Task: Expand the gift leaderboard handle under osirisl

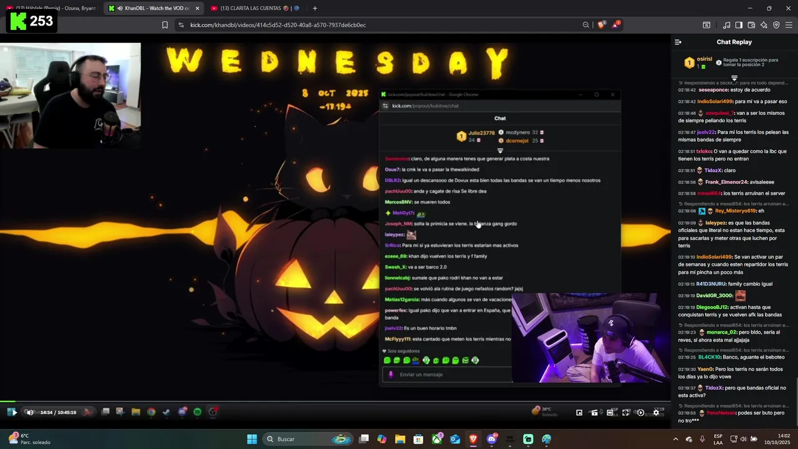Action: [734, 78]
